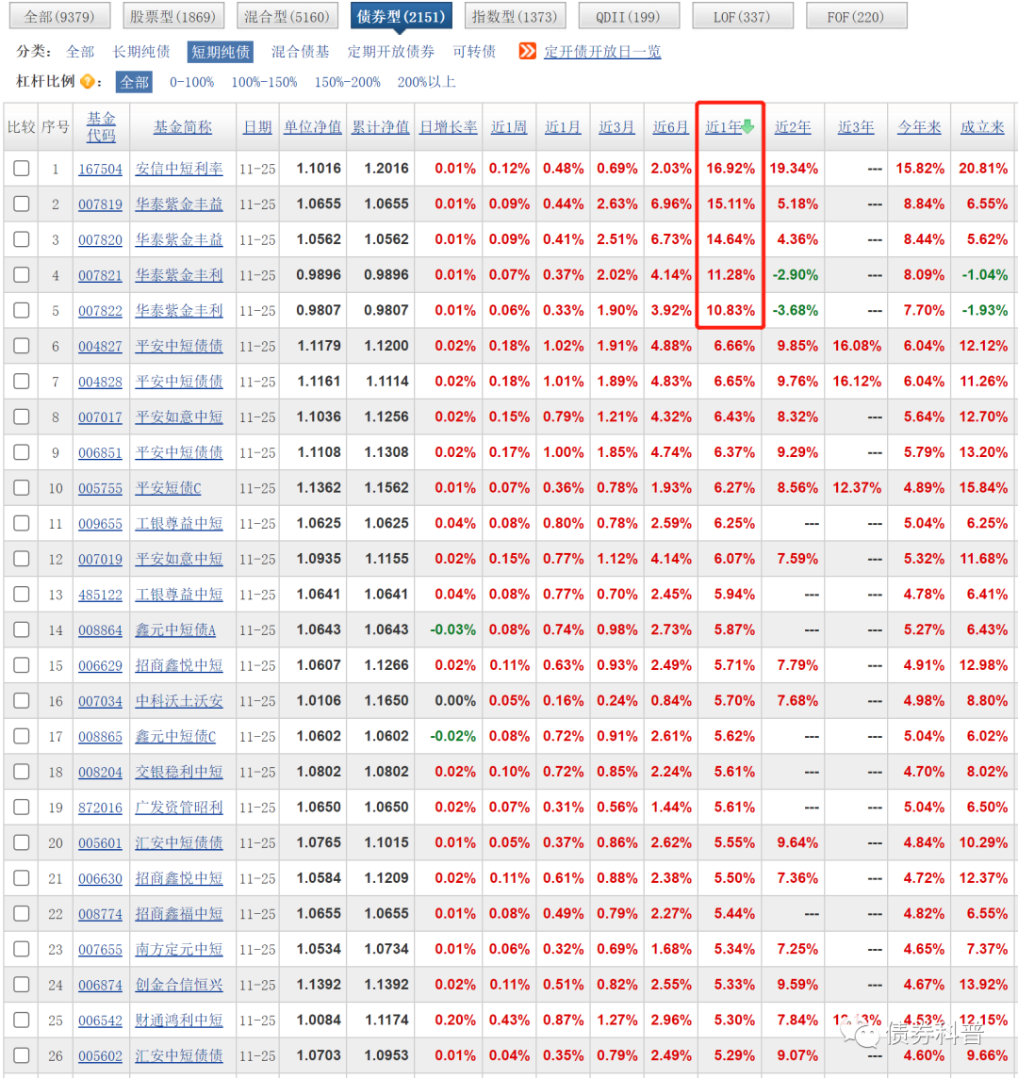Enable compare checkbox for 广发资管昭利
The width and height of the screenshot is (1018, 1078).
click(22, 808)
